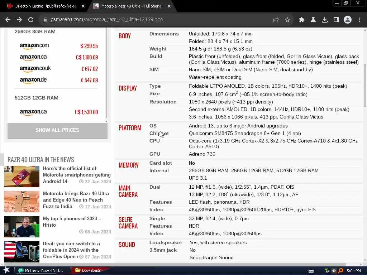Open amazon.com $299.95 offer

point(58,45)
